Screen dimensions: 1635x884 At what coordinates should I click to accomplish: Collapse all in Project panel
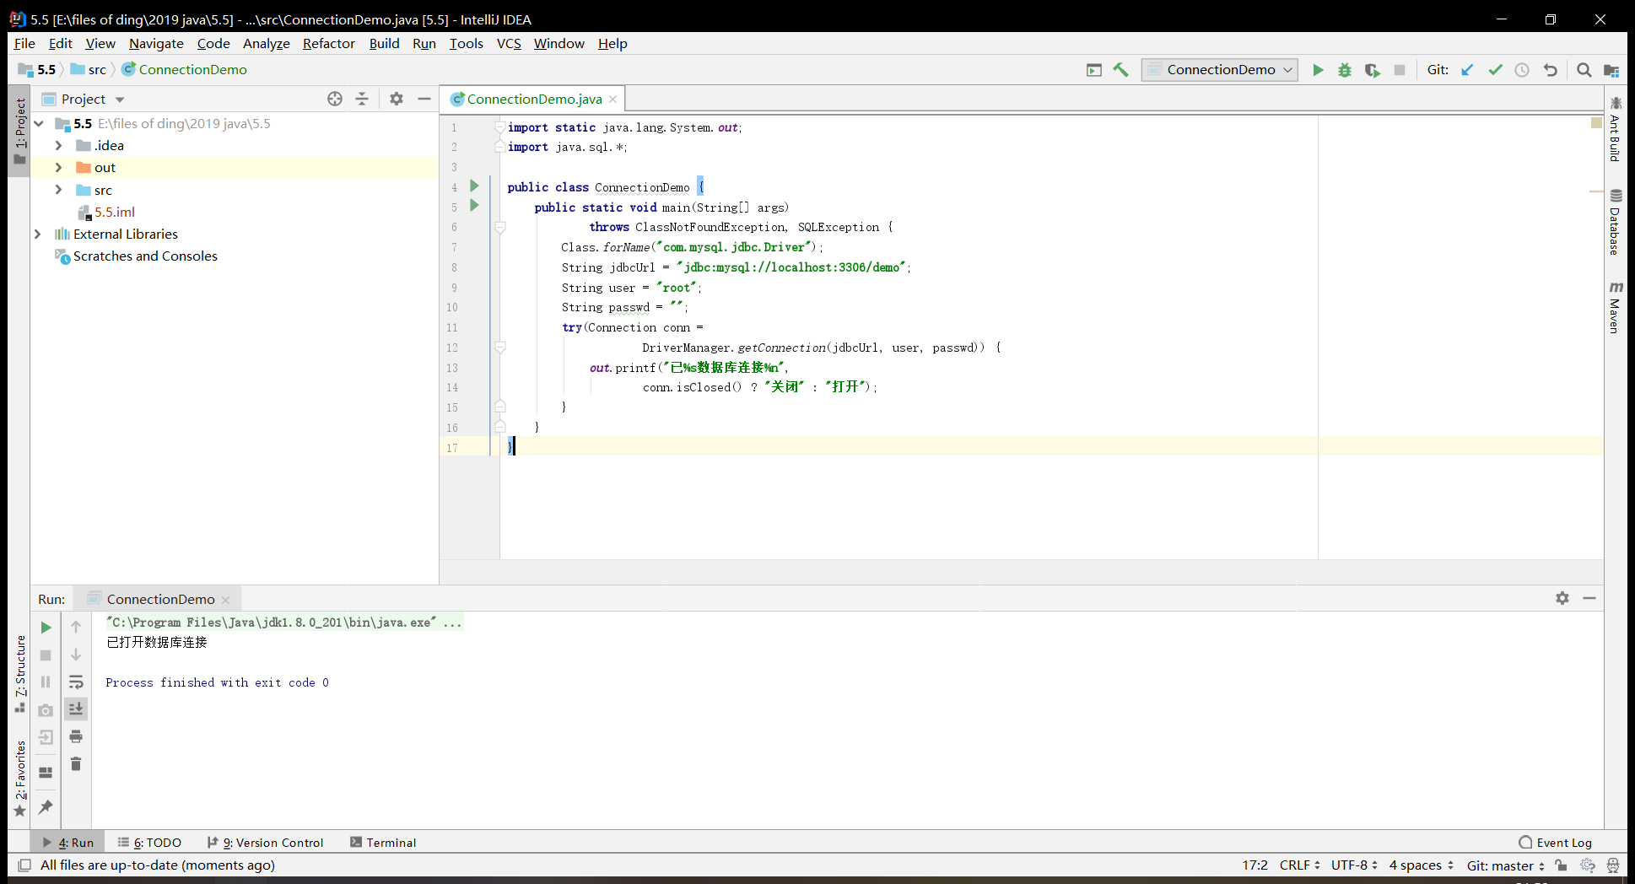[x=362, y=99]
